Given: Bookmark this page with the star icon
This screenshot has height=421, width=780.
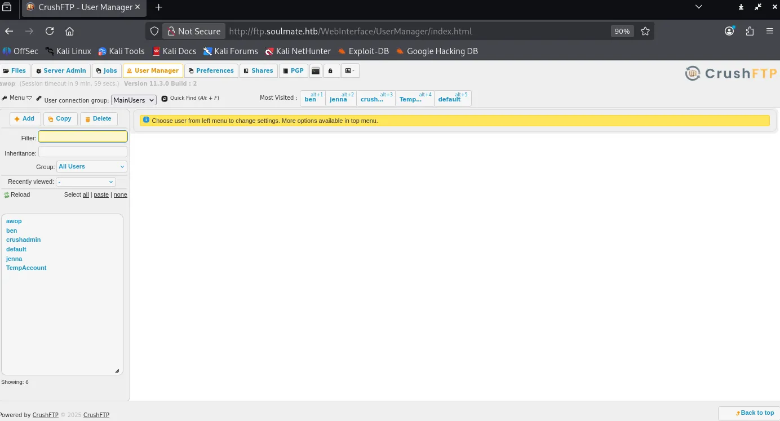Looking at the screenshot, I should (645, 31).
